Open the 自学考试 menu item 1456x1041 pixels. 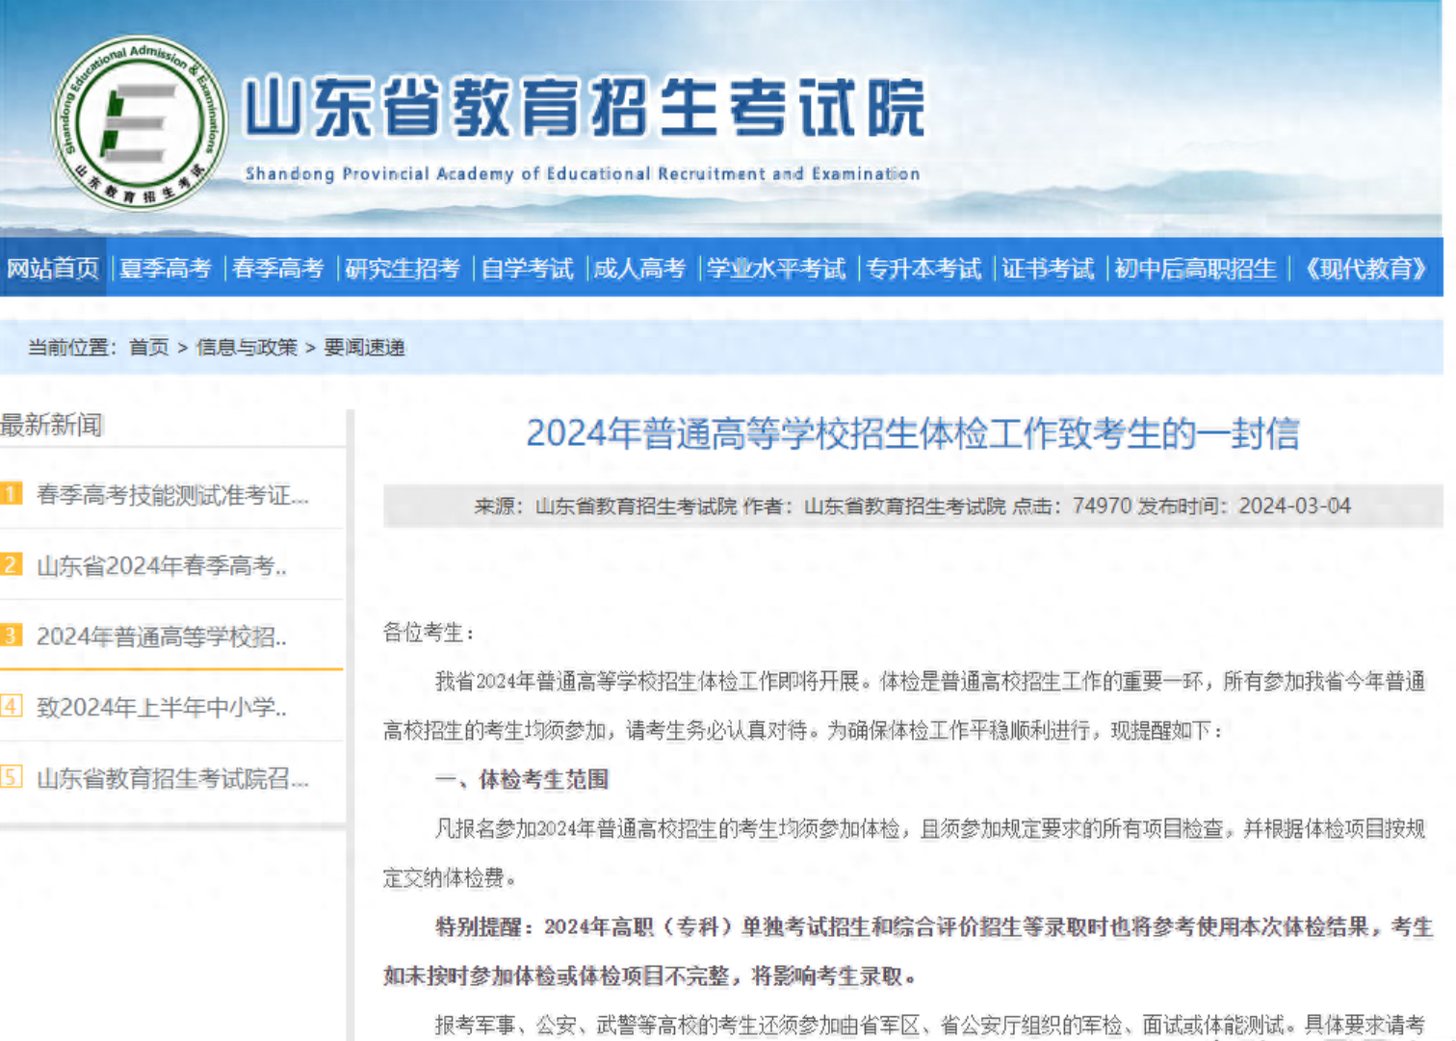pyautogui.click(x=527, y=268)
